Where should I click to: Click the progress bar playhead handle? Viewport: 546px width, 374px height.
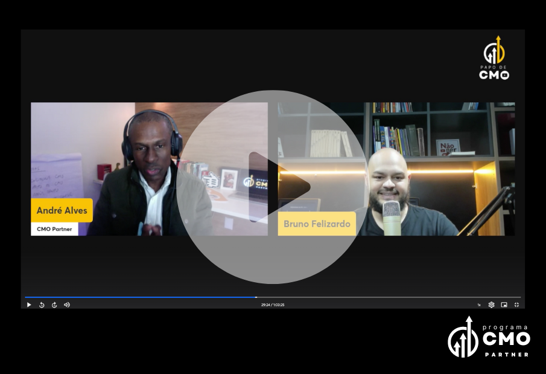tap(256, 297)
